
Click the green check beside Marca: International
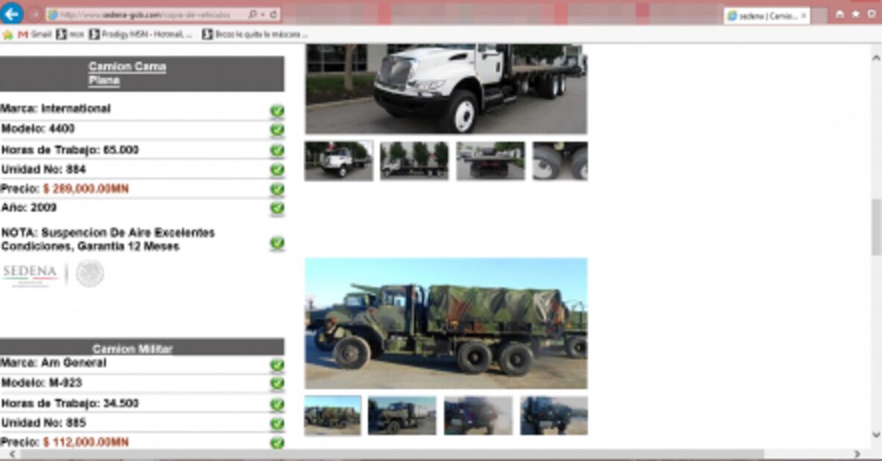coord(277,111)
